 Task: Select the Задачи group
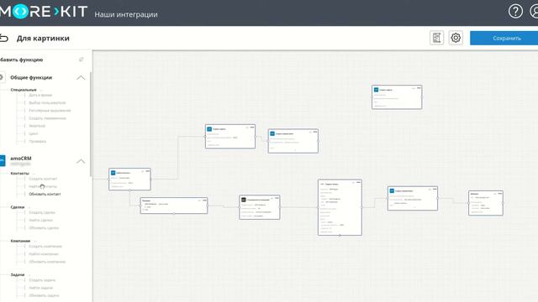(x=18, y=274)
